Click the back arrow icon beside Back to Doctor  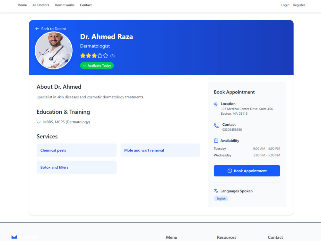point(37,29)
